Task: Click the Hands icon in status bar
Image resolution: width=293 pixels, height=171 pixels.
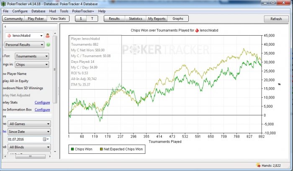Action: pos(258,165)
